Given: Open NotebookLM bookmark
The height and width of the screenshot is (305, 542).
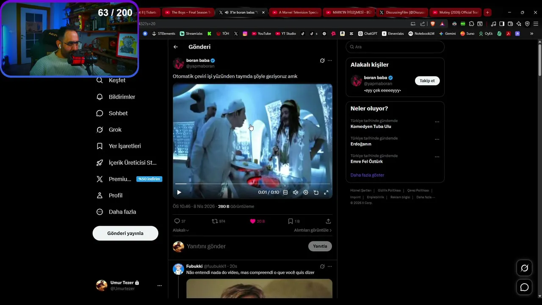Looking at the screenshot, I should [x=421, y=33].
